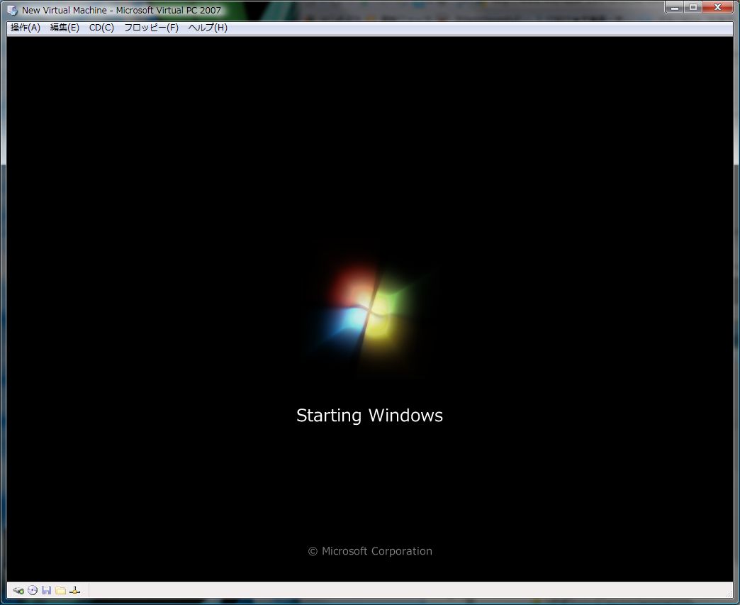
Task: Open the 編集(E) menu
Action: [65, 28]
